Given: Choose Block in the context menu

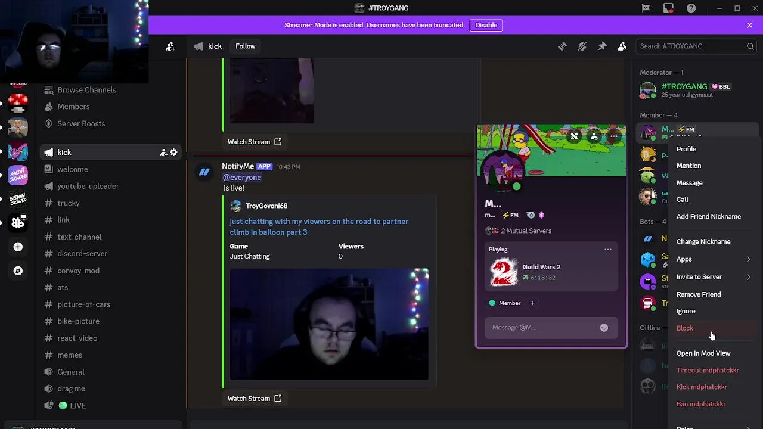Looking at the screenshot, I should [x=714, y=328].
